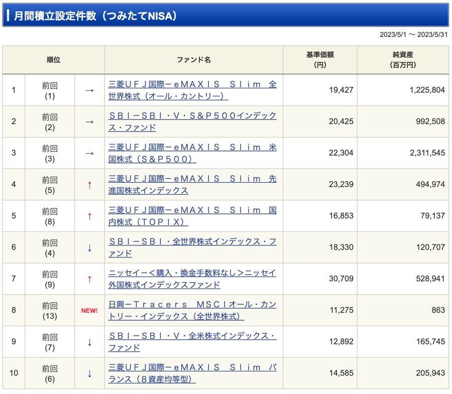Click net assets value 2,311,545
452x394 pixels.
[427, 153]
